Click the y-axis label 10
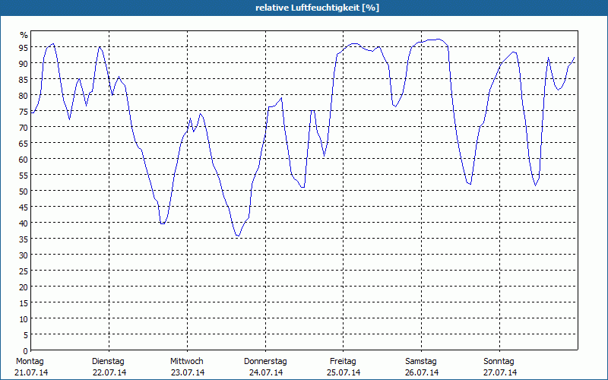 pyautogui.click(x=24, y=319)
